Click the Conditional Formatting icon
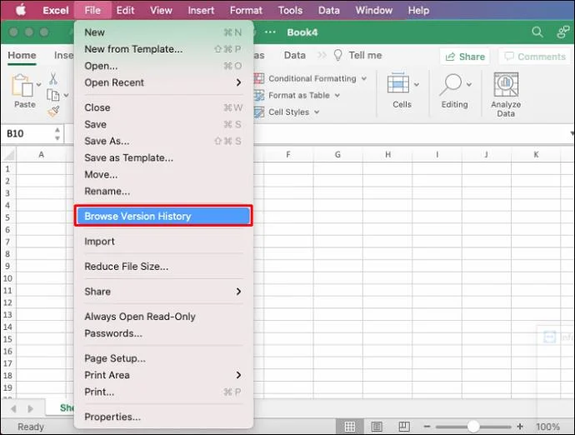Image resolution: width=575 pixels, height=435 pixels. pyautogui.click(x=258, y=78)
